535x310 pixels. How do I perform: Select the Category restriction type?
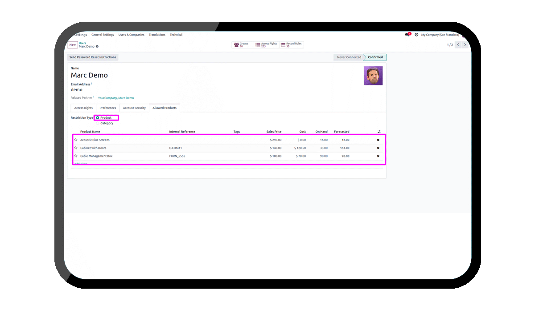pyautogui.click(x=98, y=123)
